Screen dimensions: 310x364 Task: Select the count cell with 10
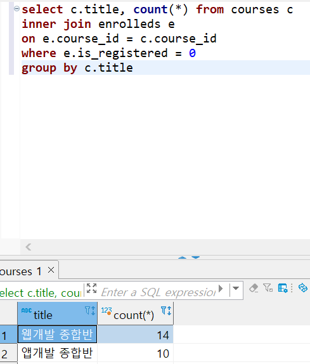pyautogui.click(x=136, y=353)
